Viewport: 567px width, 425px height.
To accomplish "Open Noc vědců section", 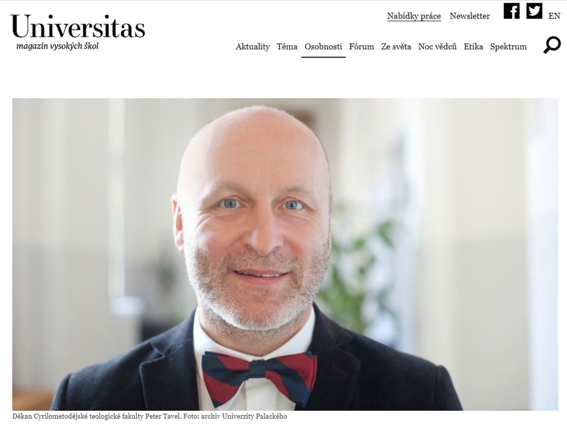I will click(x=437, y=46).
